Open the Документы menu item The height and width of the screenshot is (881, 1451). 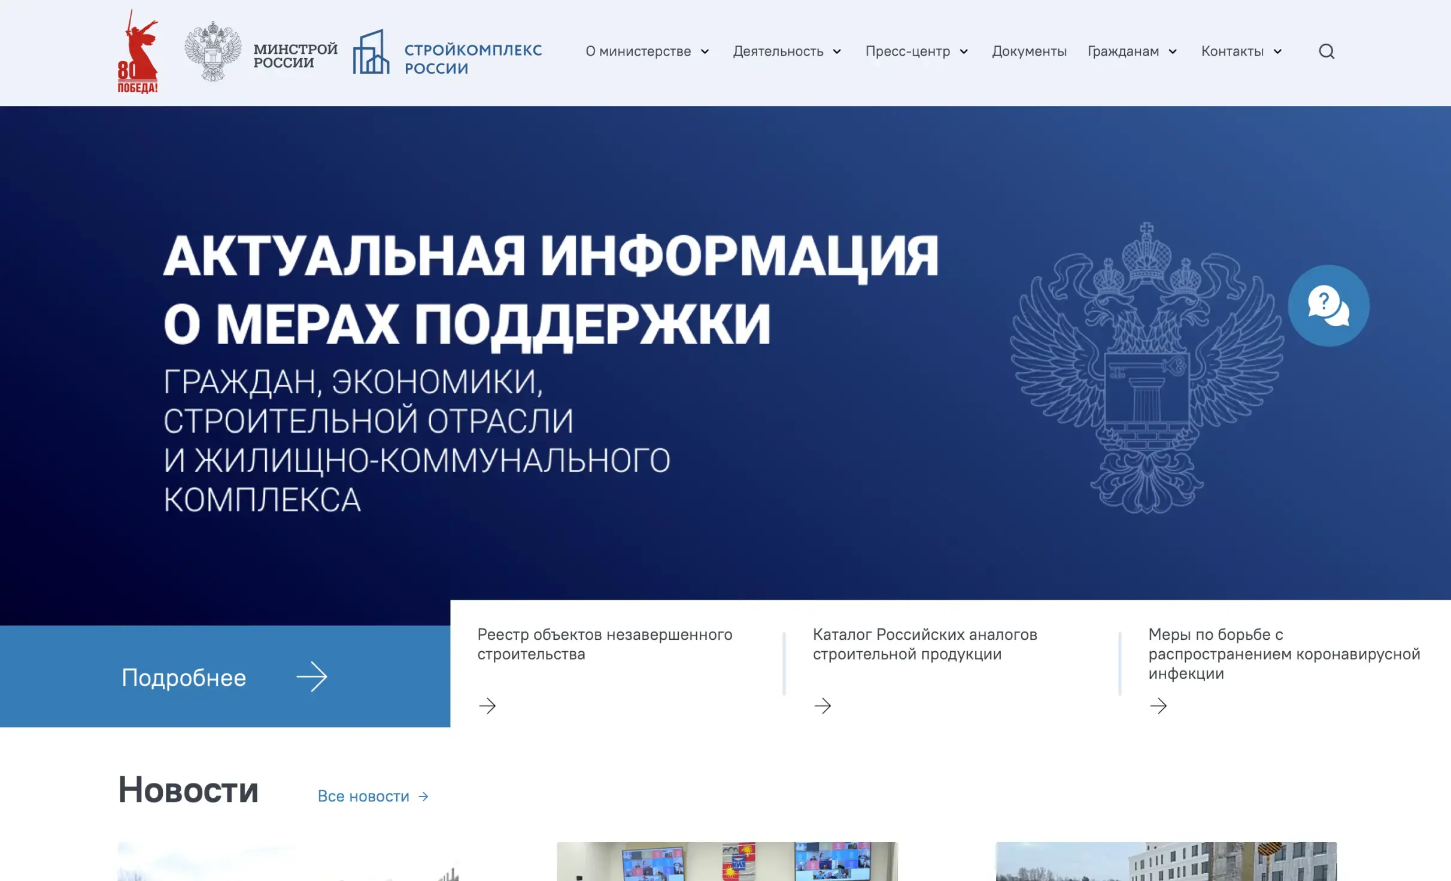[x=1030, y=51]
